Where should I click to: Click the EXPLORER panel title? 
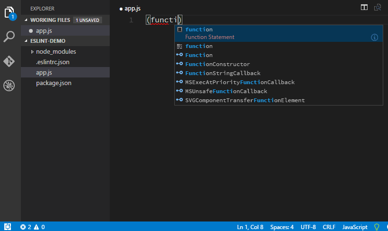coord(42,9)
